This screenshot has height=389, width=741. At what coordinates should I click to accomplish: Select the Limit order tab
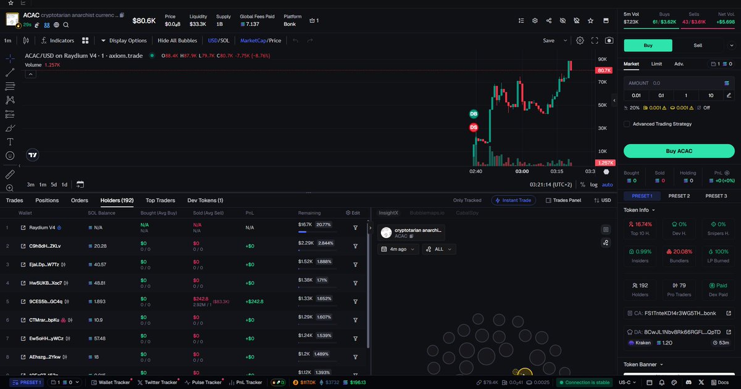coord(656,63)
